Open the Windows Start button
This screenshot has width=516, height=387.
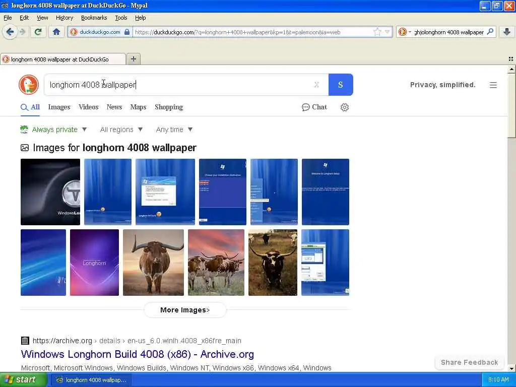(23, 380)
